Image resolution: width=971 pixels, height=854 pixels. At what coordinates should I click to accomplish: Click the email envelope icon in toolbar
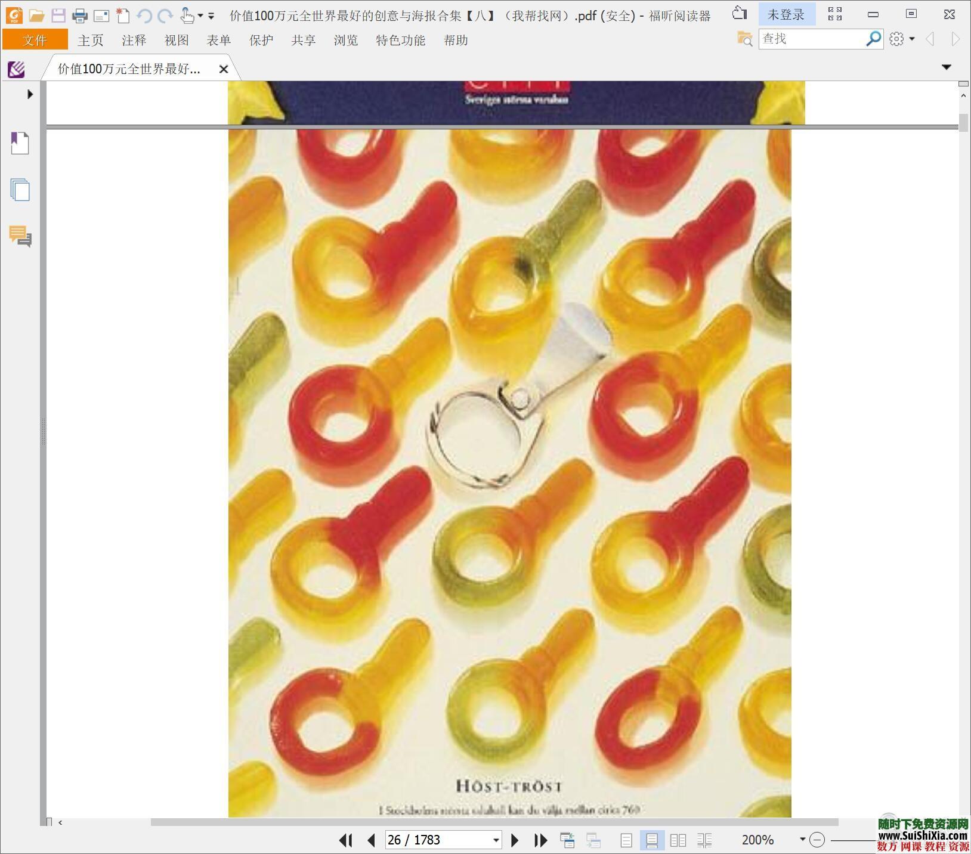tap(101, 16)
